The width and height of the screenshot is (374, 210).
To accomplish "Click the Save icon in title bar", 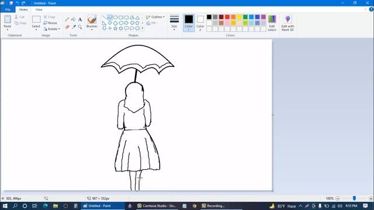I will pyautogui.click(x=11, y=3).
